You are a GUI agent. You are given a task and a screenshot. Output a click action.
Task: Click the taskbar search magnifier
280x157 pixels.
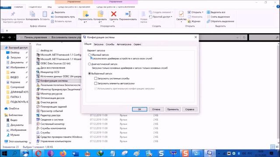(x=14, y=153)
